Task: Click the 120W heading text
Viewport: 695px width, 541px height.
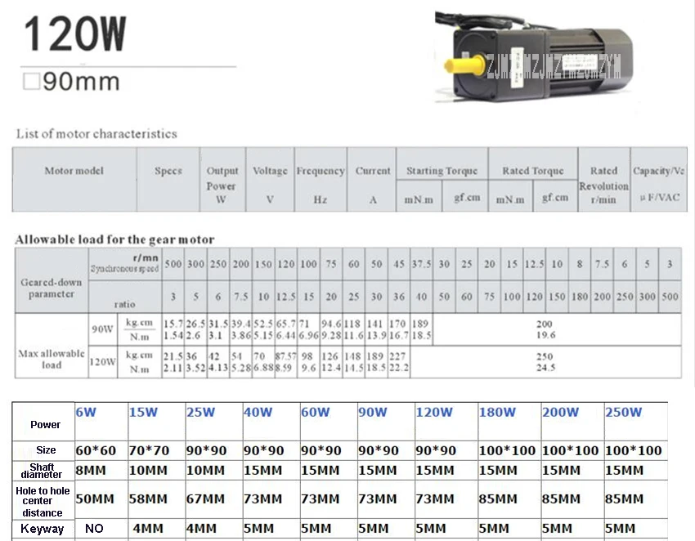Action: pyautogui.click(x=75, y=34)
